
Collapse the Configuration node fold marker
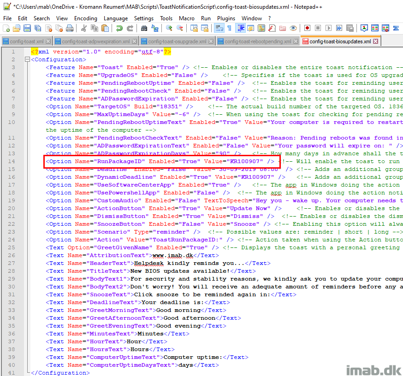point(27,59)
